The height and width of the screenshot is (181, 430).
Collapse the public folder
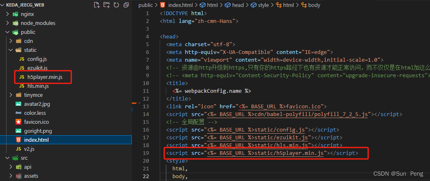8,32
